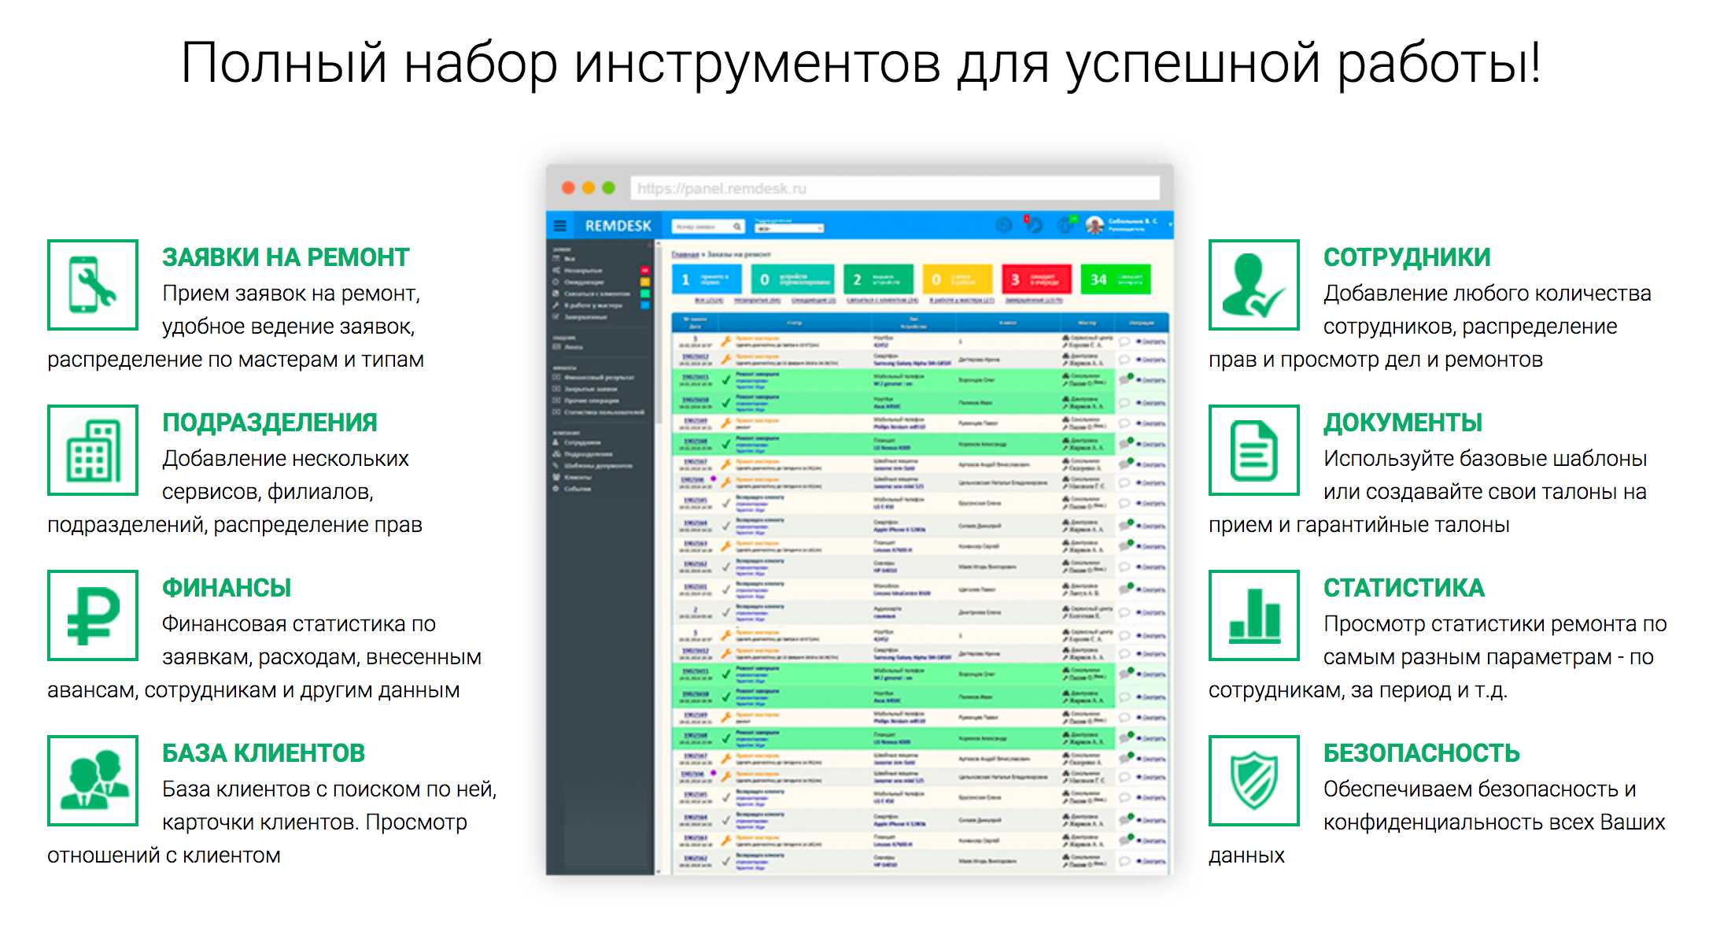1709x935 pixels.
Task: Click the browser address bar with panel.remdesk.ru
Action: click(x=894, y=188)
